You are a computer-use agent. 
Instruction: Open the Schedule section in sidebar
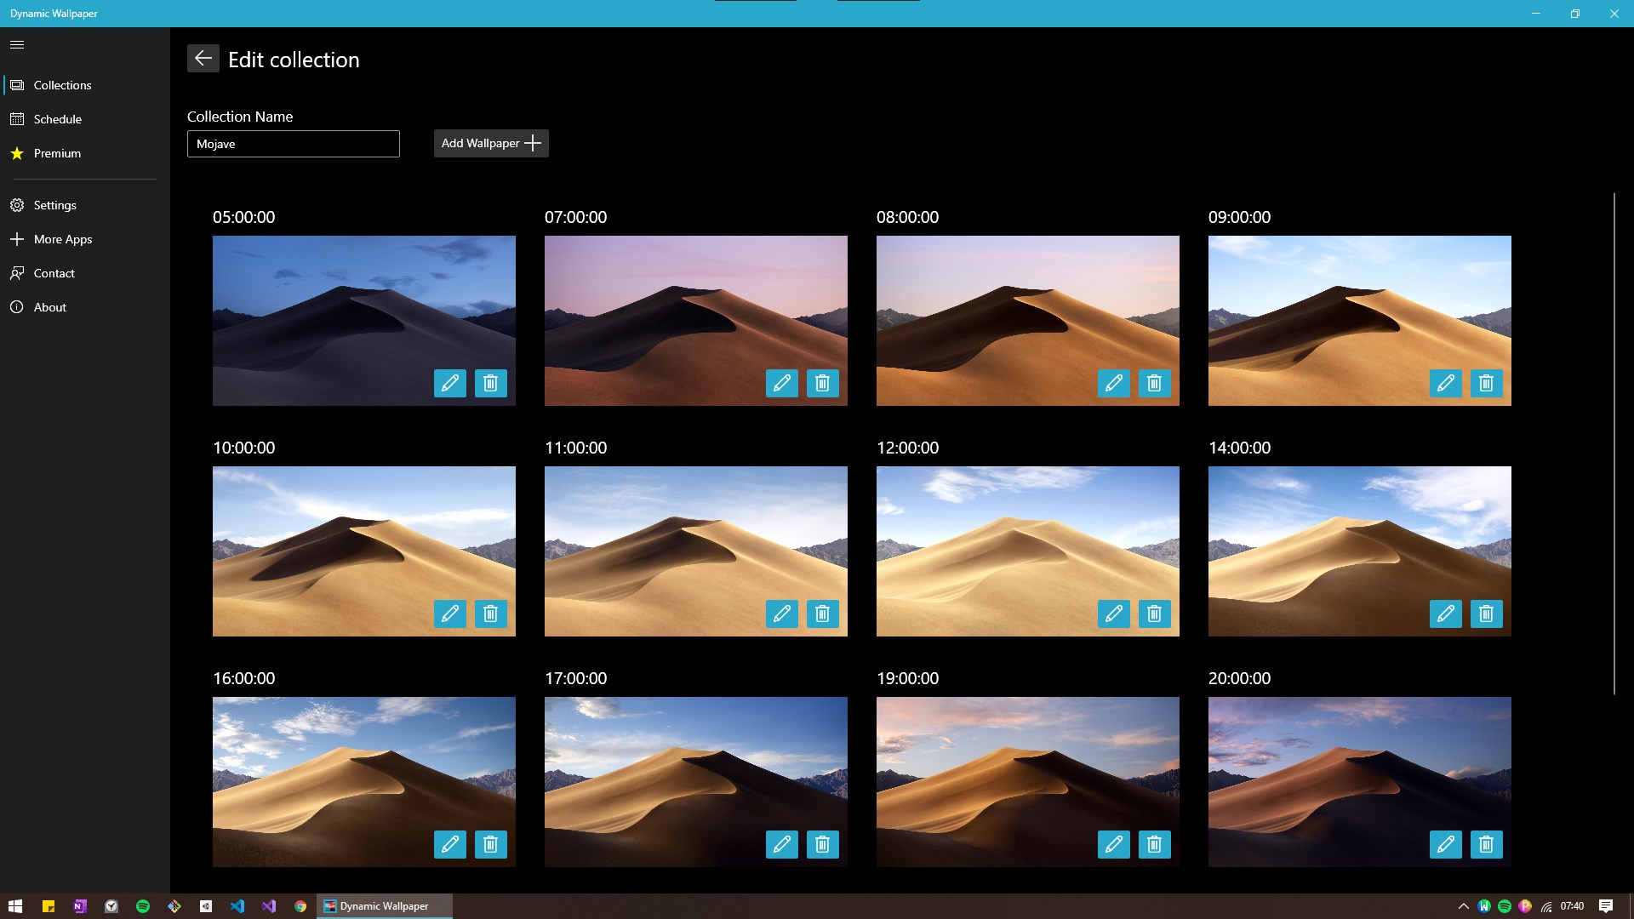coord(57,119)
